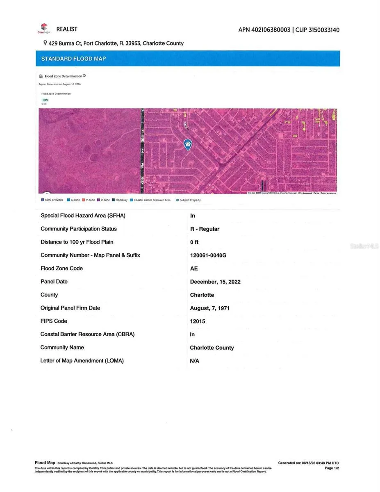The width and height of the screenshot is (380, 492).
Task: Click the STANDARD FLOOD MAP header bar
Action: (188, 59)
